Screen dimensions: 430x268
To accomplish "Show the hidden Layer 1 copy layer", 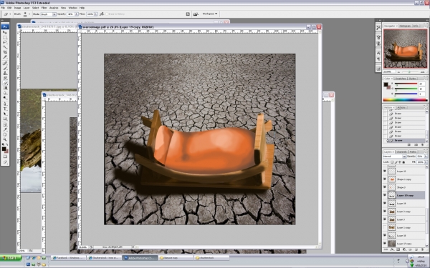I will pos(385,227).
